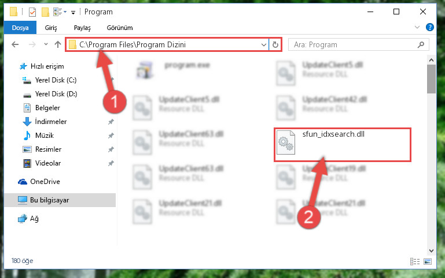Click the Properties quick access icon
445x278 pixels.
tap(32, 12)
